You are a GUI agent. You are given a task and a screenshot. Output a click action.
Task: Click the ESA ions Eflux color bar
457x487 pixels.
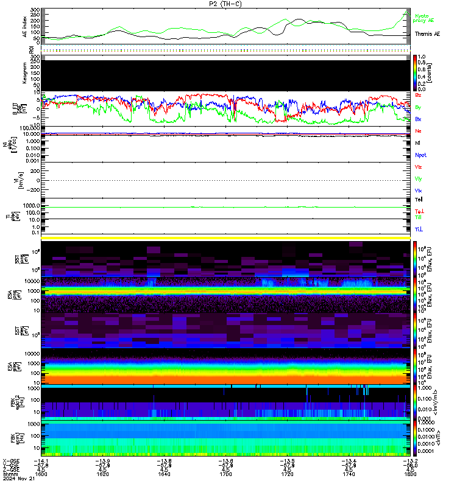(x=415, y=295)
